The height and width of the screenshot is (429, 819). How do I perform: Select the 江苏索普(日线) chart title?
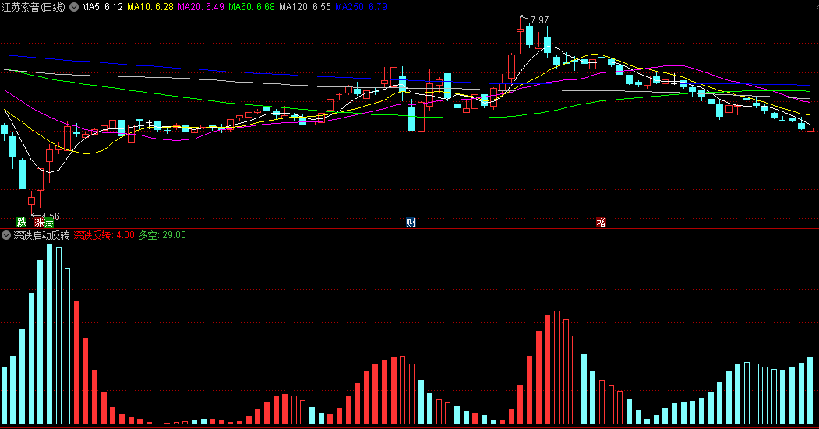[x=34, y=7]
